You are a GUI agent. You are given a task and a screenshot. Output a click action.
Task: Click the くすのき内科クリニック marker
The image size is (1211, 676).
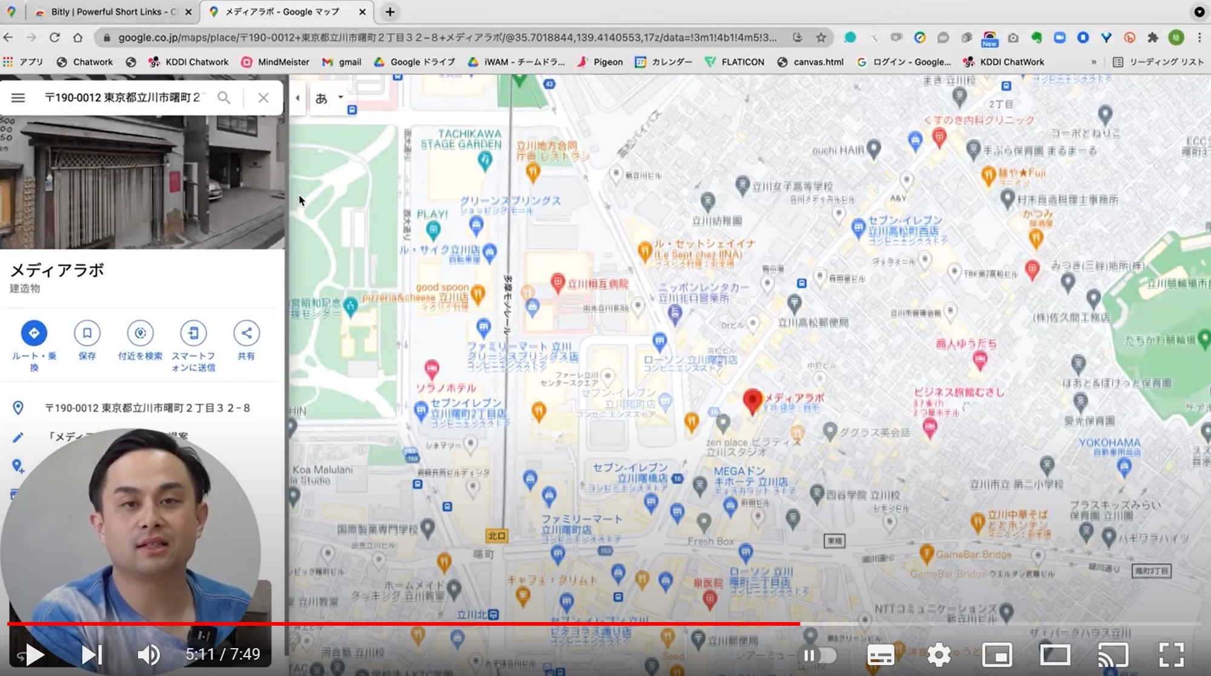[939, 137]
